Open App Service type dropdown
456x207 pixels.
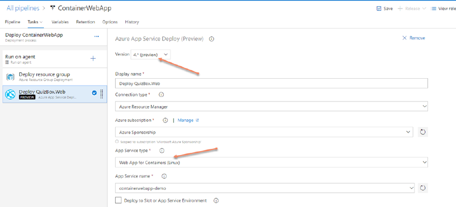click(271, 163)
